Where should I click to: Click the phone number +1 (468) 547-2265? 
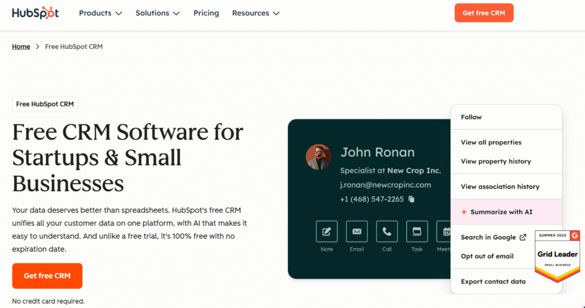(371, 199)
